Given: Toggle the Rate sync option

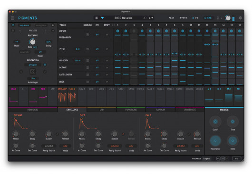Looking at the screenshot, I should pos(35,47).
